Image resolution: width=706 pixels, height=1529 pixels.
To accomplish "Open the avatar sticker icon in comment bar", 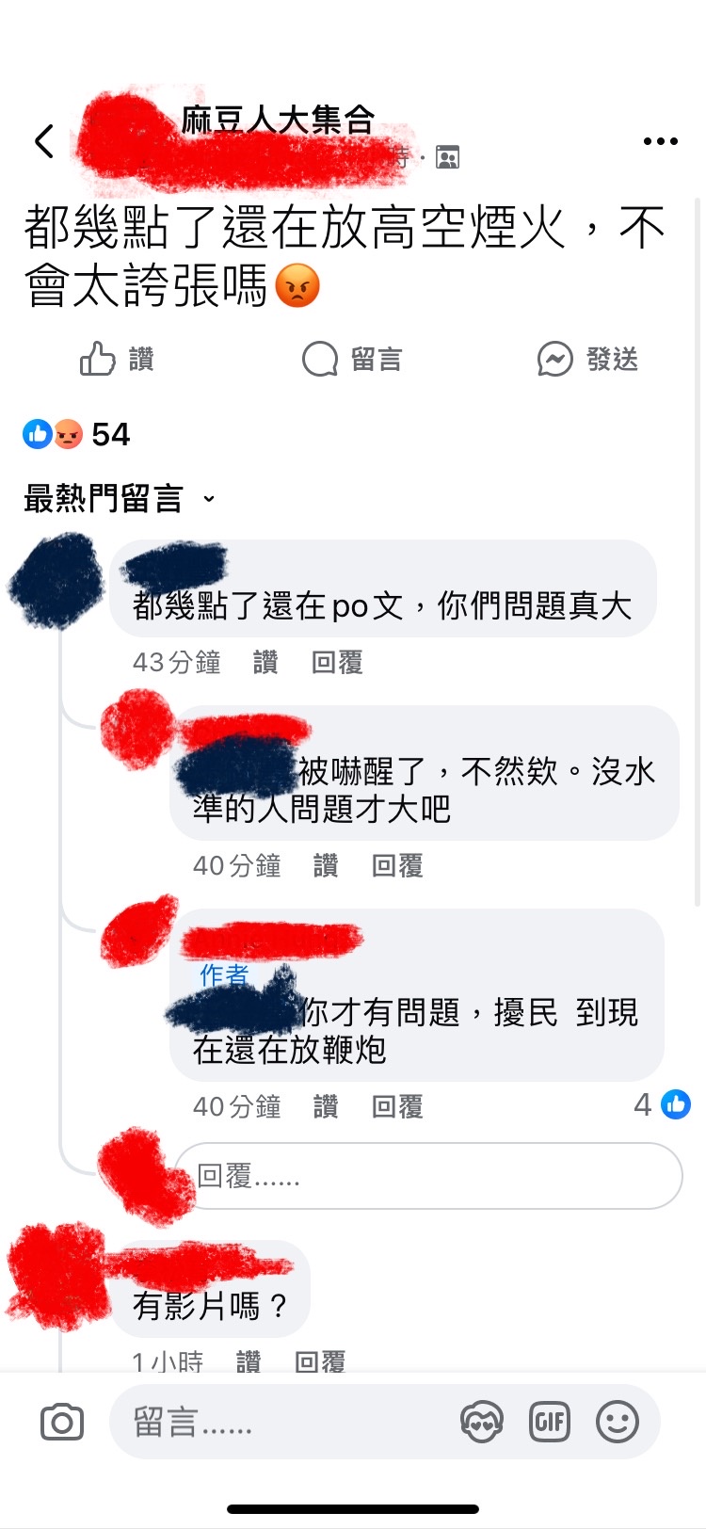I will click(x=481, y=1422).
